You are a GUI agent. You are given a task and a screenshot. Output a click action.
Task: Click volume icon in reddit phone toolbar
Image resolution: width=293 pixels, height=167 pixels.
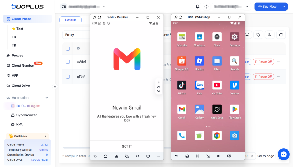click(x=137, y=156)
